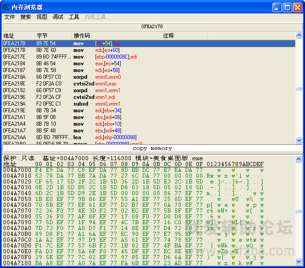
Task: Click the 0FEA2178 address bar button
Action: (x=152, y=26)
